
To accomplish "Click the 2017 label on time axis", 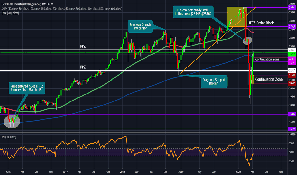I will click(x=65, y=172).
